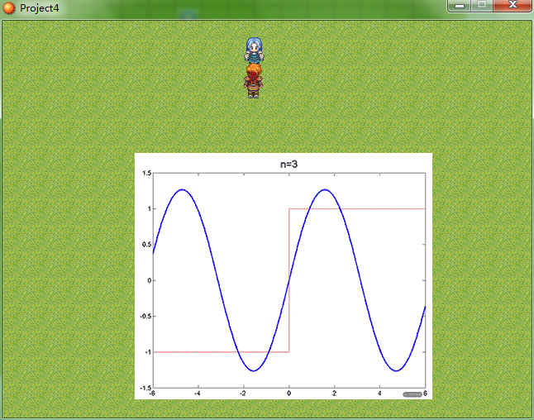Minimize the Project4 window
The height and width of the screenshot is (420, 534).
[x=460, y=6]
